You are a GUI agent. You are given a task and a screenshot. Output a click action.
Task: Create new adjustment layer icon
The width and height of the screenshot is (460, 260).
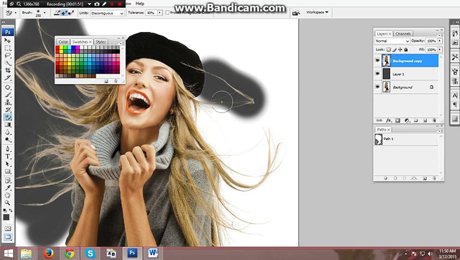tap(406, 120)
